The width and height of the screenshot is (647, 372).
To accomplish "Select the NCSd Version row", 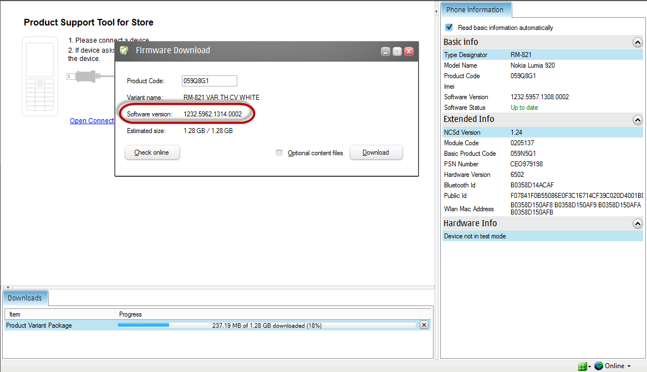I will coord(543,133).
